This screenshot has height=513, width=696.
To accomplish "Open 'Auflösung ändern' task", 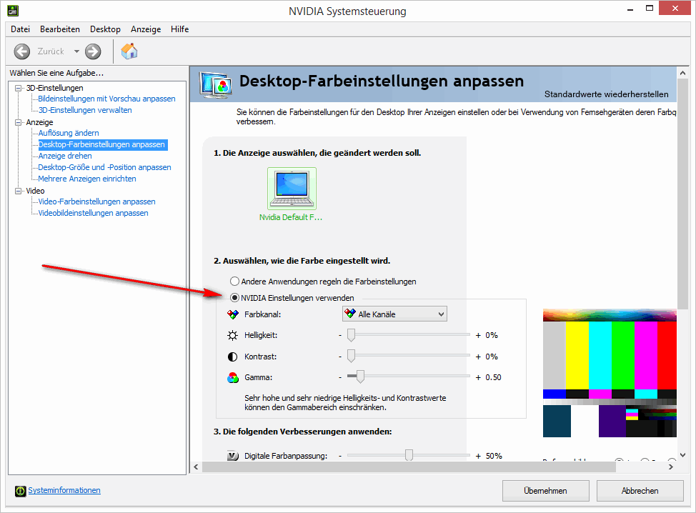I will pos(69,133).
